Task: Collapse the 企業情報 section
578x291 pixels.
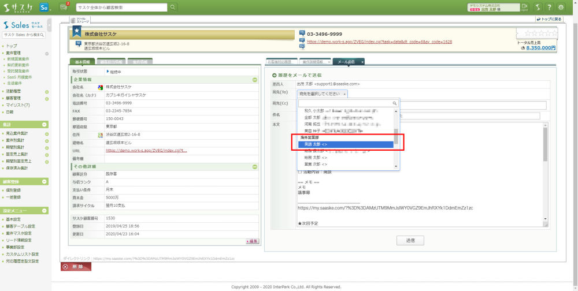Action: point(254,79)
